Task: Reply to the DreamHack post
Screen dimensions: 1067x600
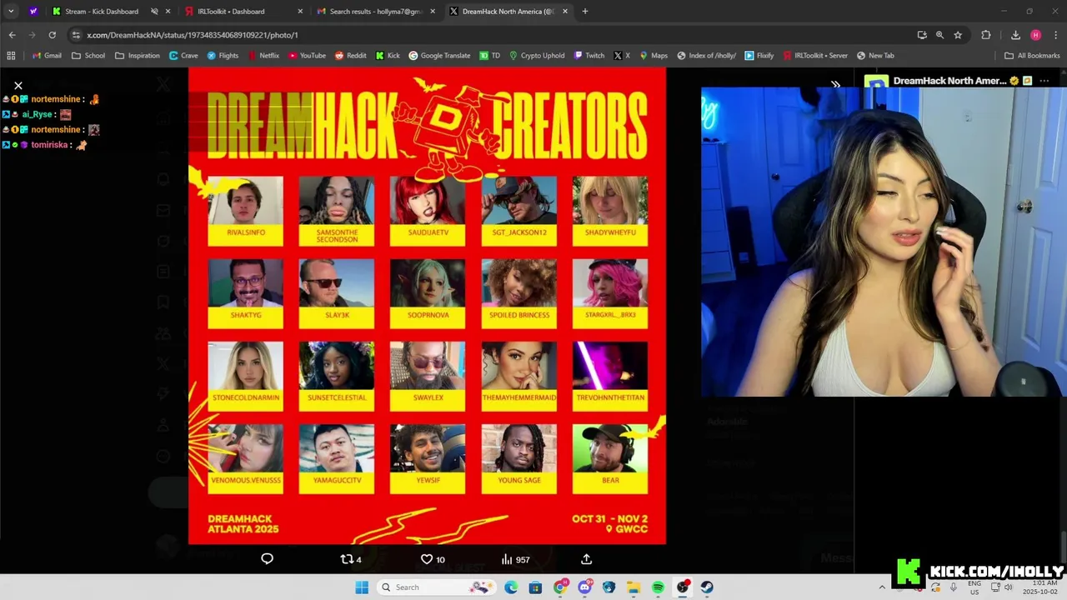Action: point(267,559)
